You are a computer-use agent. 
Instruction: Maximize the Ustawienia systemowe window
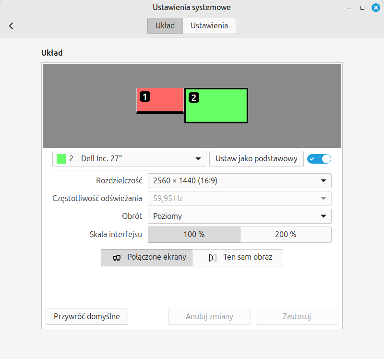[x=362, y=8]
